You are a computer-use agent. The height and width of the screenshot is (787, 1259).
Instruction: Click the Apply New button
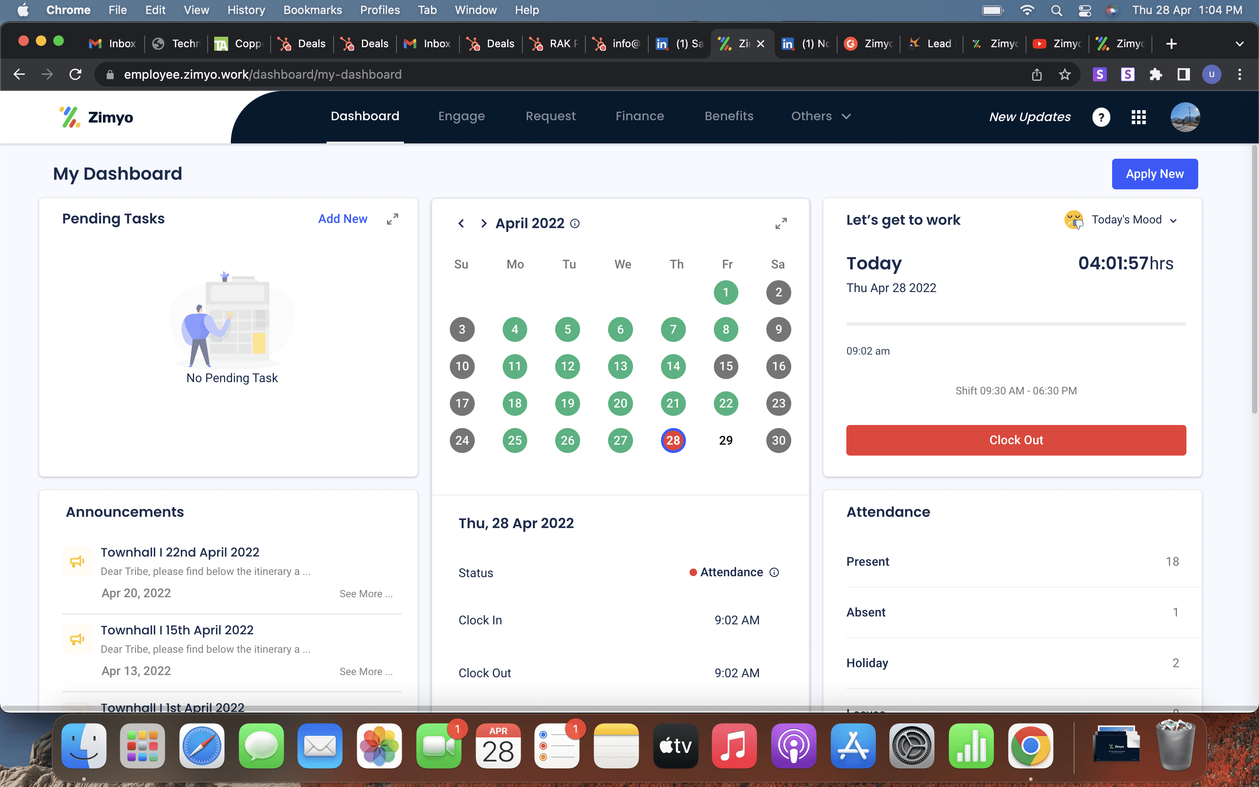tap(1155, 174)
